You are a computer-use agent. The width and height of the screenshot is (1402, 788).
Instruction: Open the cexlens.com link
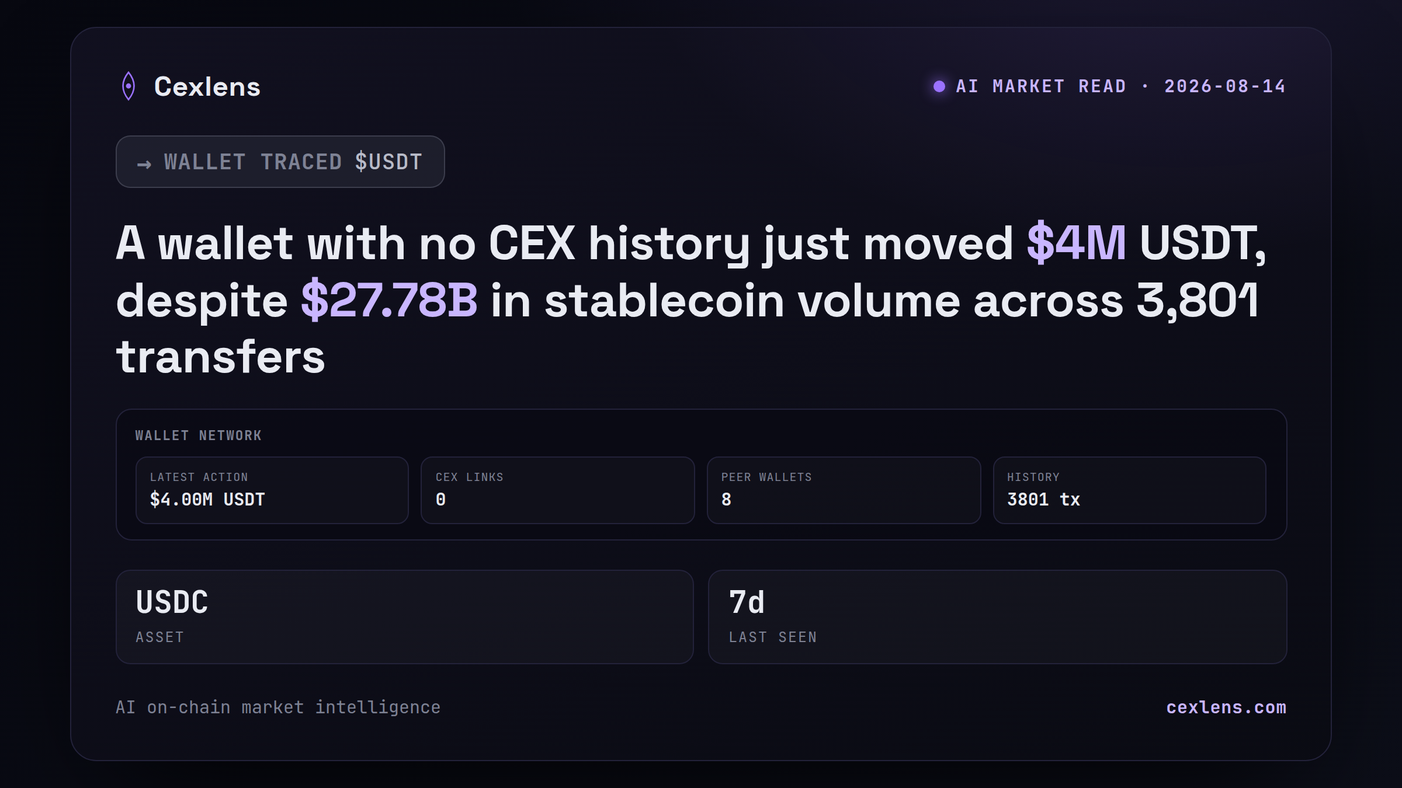pyautogui.click(x=1226, y=707)
